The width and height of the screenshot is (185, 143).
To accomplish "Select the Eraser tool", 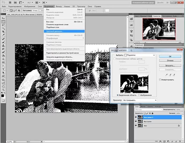I will 3,52.
